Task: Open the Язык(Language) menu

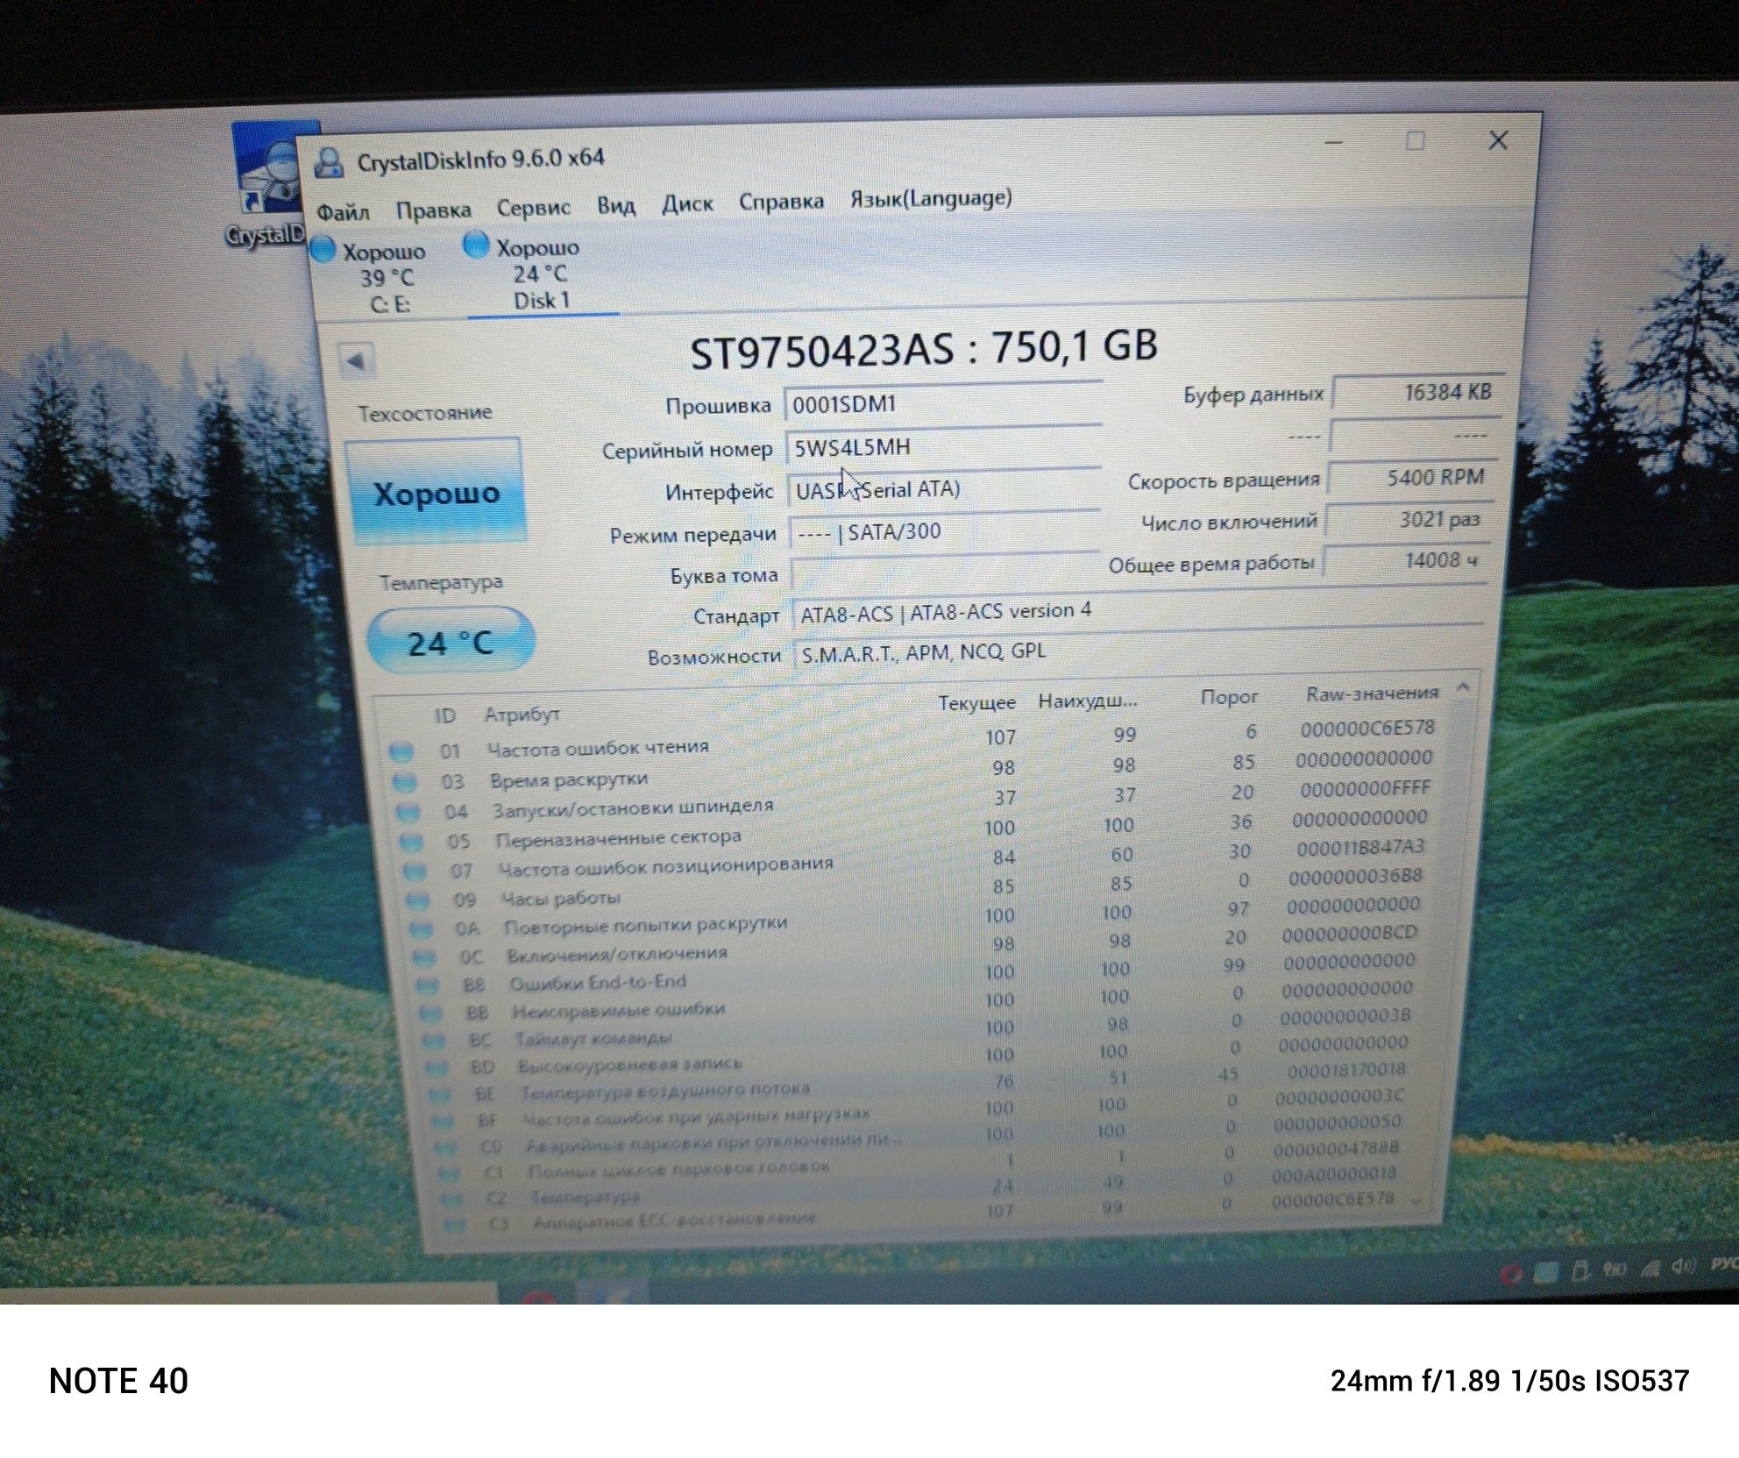Action: pyautogui.click(x=931, y=198)
